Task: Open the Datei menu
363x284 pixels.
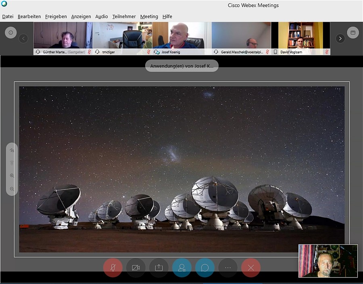Action: (x=8, y=16)
